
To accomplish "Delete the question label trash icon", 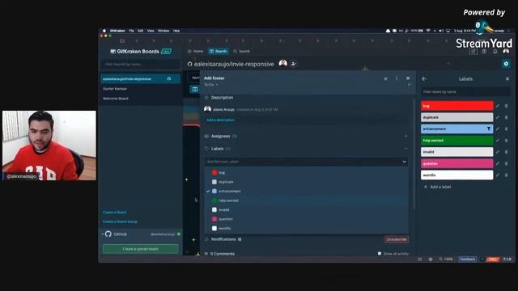I will pos(506,163).
